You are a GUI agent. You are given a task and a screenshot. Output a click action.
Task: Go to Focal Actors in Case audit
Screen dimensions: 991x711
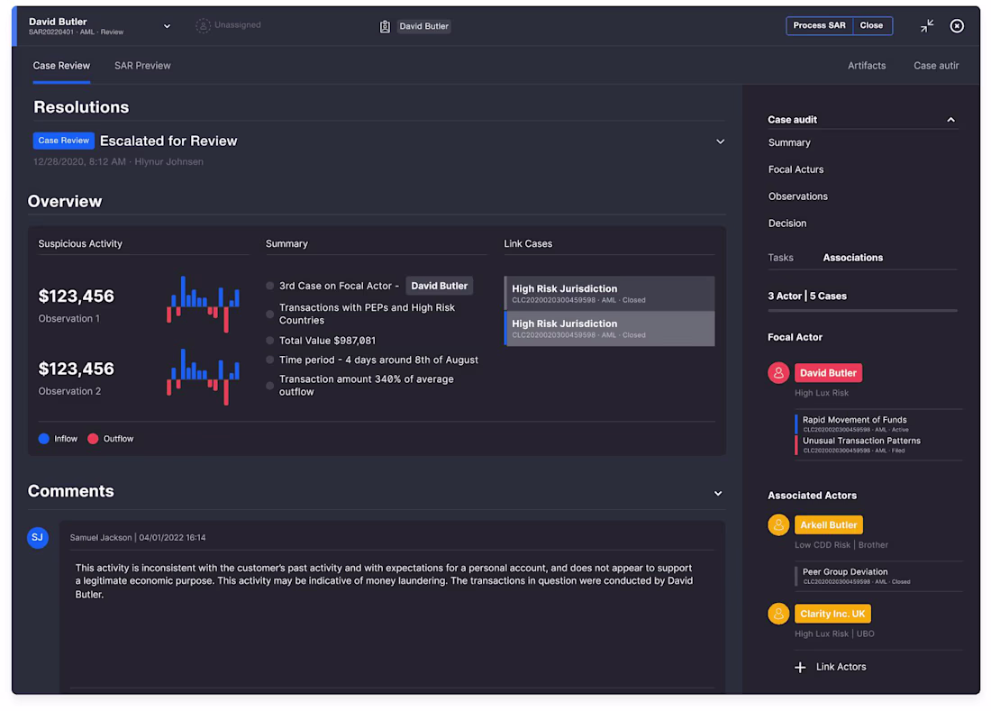click(796, 169)
